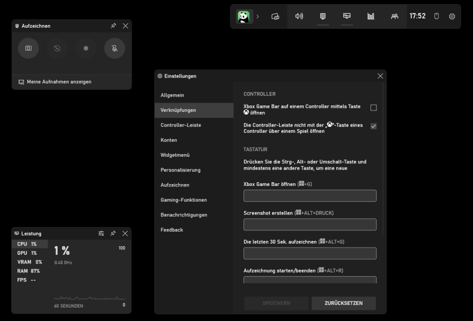Open the Benachrichtigungen settings section
This screenshot has width=473, height=321.
coord(194,215)
